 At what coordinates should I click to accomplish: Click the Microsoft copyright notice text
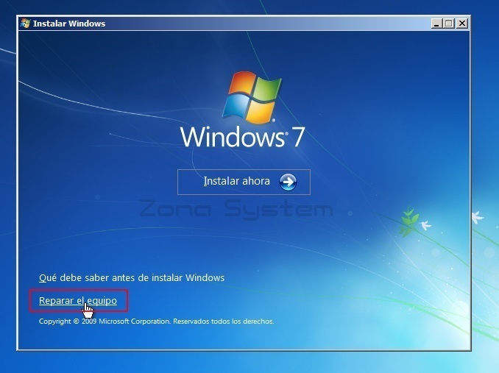[156, 322]
